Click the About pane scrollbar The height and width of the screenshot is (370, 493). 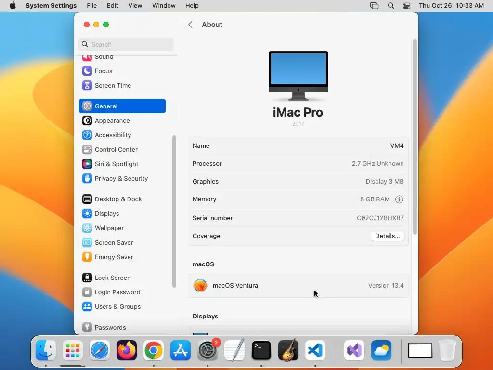click(415, 136)
